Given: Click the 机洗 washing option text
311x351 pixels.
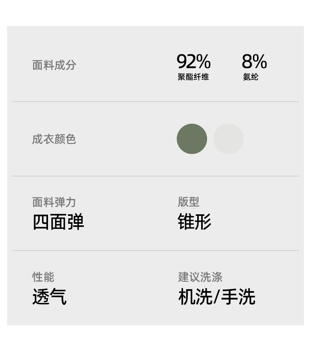Looking at the screenshot, I should [x=195, y=297].
